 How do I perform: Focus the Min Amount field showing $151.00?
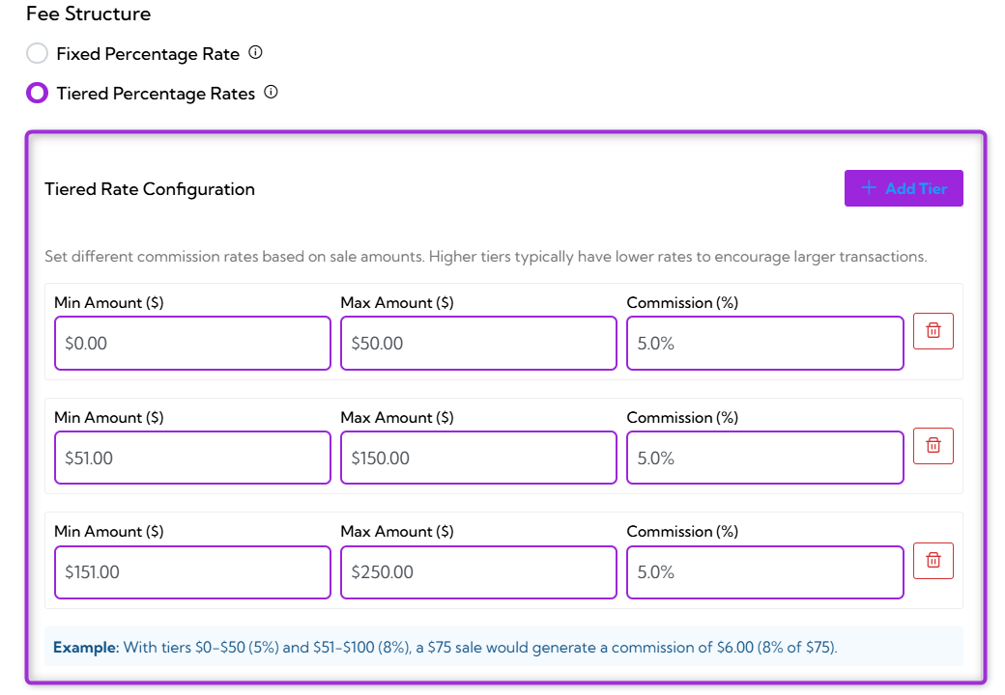pyautogui.click(x=193, y=572)
